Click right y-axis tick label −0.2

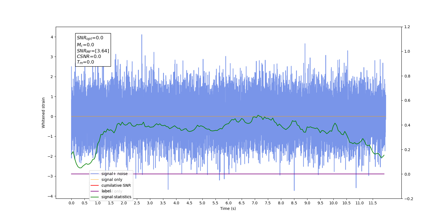point(409,199)
